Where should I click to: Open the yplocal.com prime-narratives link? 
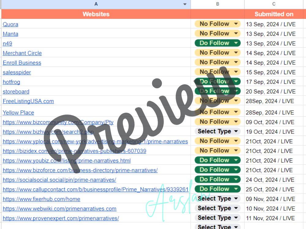pyautogui.click(x=95, y=141)
